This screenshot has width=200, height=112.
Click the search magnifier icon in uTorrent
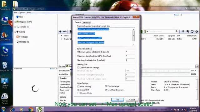(177, 31)
